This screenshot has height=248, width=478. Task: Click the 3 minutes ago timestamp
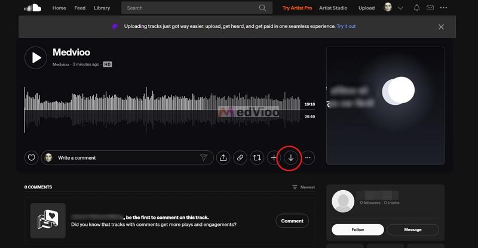(86, 64)
